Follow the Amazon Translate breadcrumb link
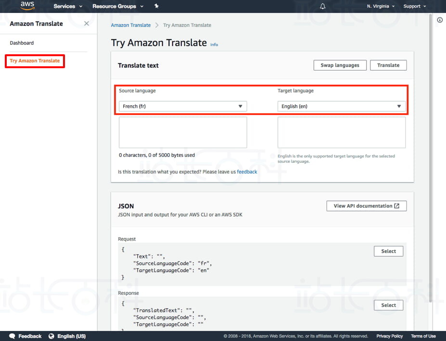 coord(130,25)
